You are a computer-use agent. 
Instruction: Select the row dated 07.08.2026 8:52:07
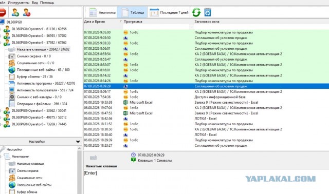coord(206,65)
